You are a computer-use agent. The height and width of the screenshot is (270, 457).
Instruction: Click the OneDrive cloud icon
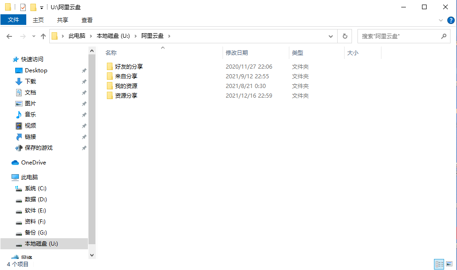[15, 163]
